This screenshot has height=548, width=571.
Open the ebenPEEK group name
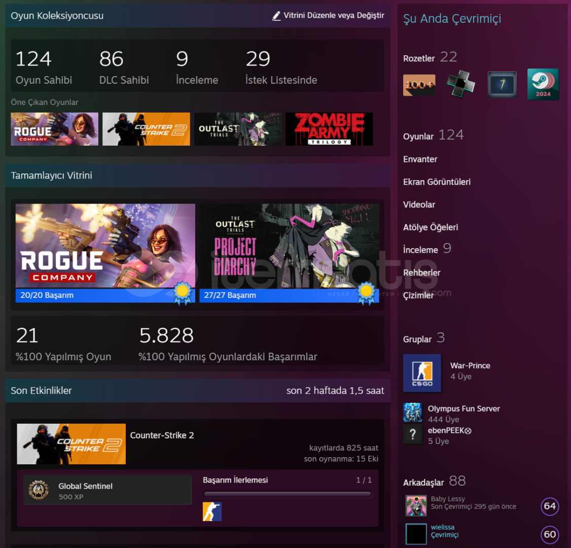[x=449, y=430]
